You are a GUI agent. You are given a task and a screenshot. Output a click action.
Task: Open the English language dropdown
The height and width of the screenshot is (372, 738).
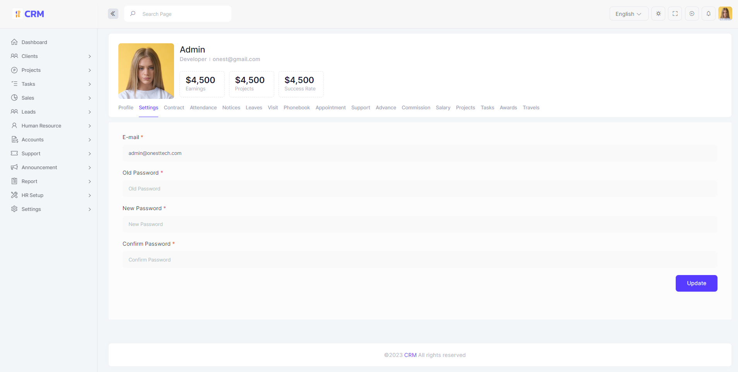pyautogui.click(x=629, y=14)
